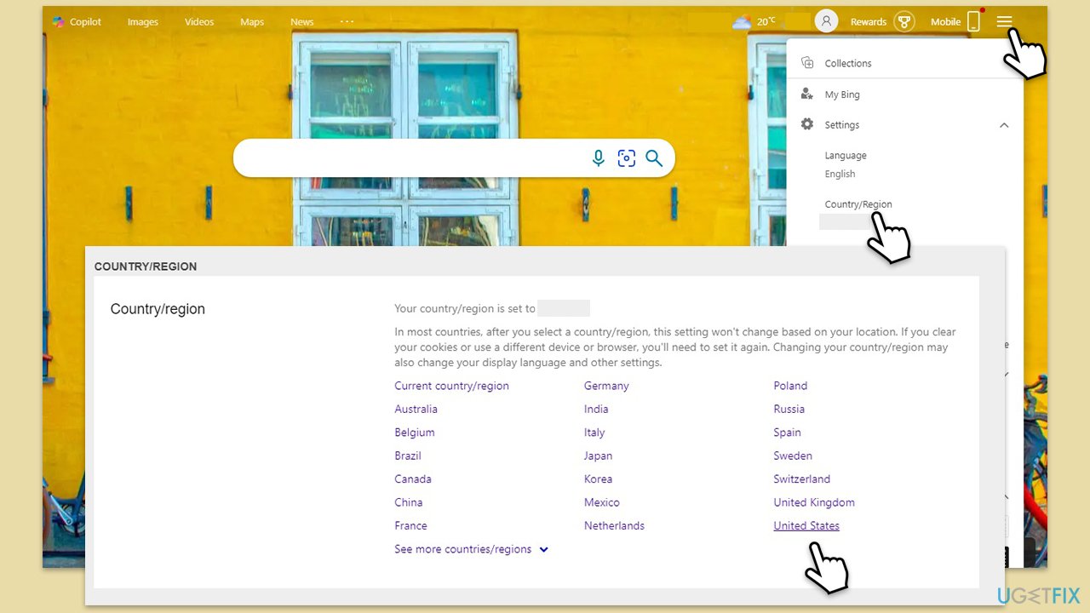Open the Rewards text link

[869, 22]
